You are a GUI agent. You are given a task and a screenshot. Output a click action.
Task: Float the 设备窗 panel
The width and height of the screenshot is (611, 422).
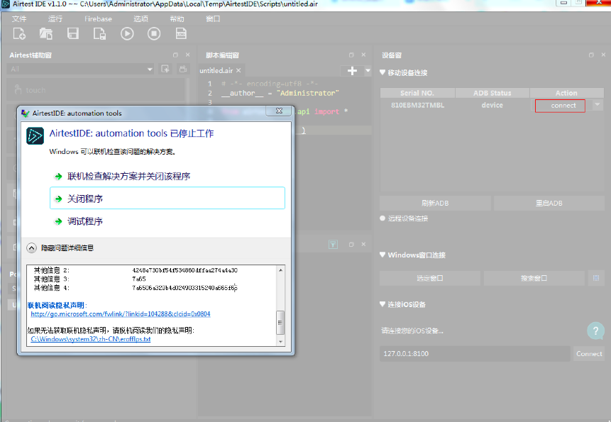tap(591, 55)
